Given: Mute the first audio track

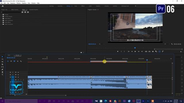Looking at the screenshot, I should pos(18,80).
